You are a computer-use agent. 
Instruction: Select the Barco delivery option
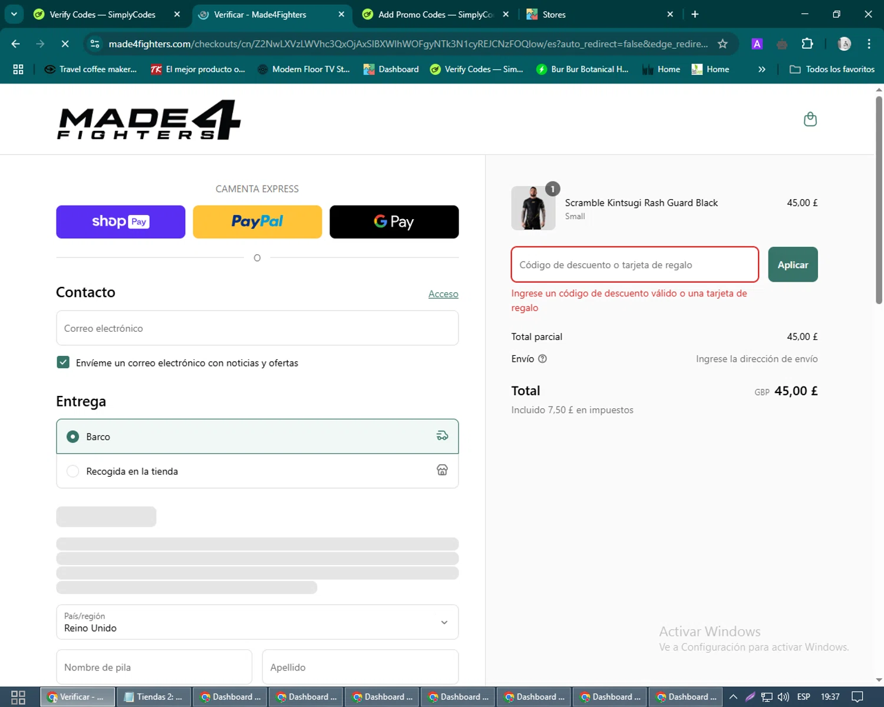coord(258,437)
